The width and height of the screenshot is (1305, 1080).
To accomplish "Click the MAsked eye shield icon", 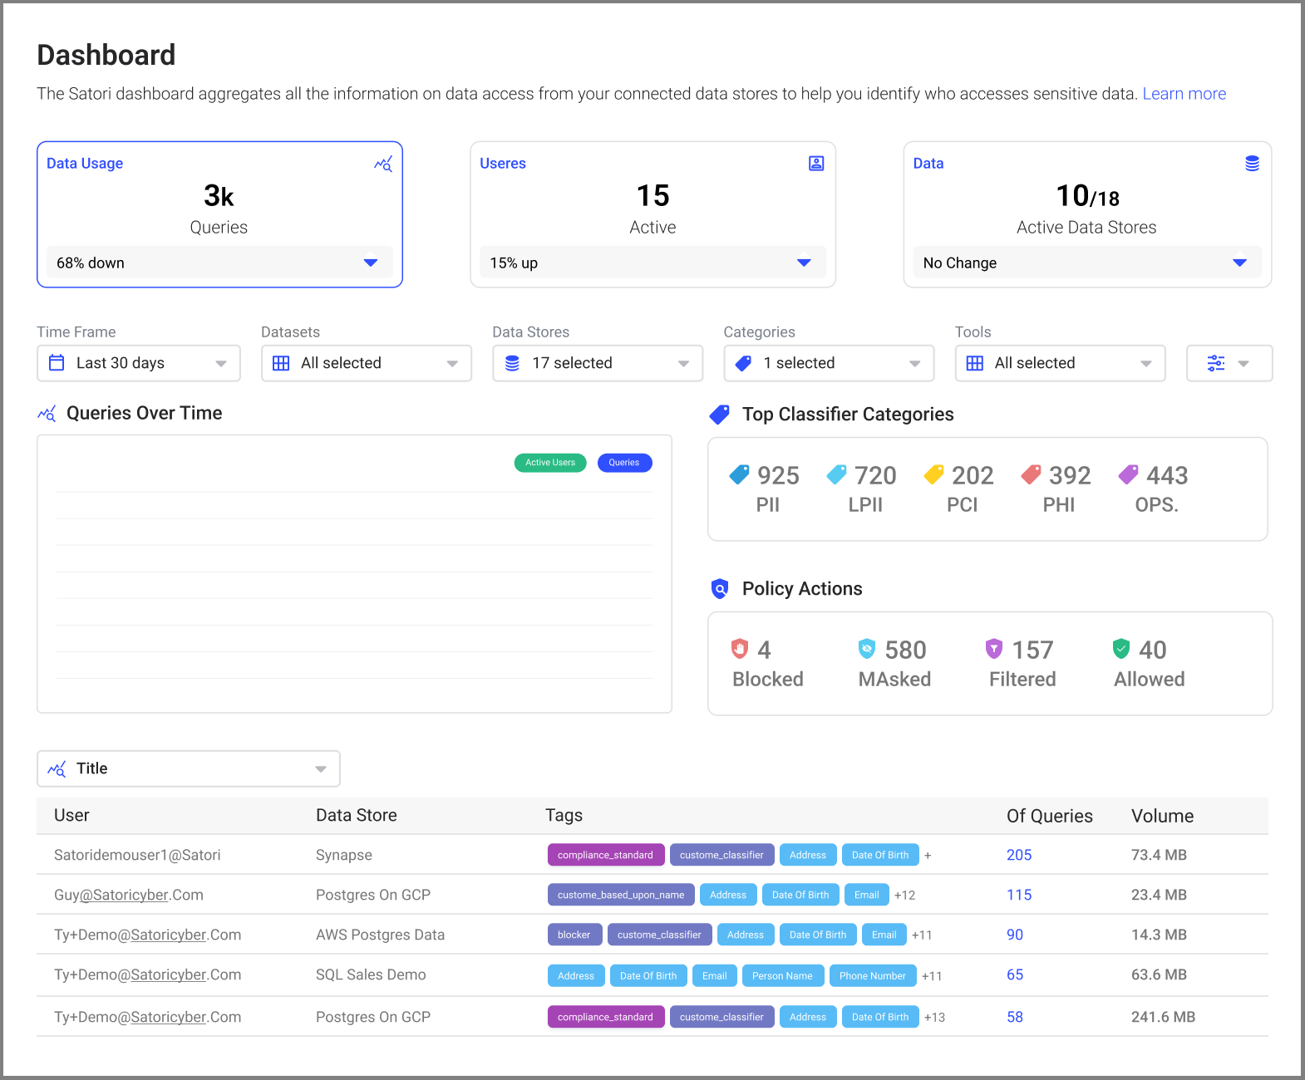I will coord(867,648).
